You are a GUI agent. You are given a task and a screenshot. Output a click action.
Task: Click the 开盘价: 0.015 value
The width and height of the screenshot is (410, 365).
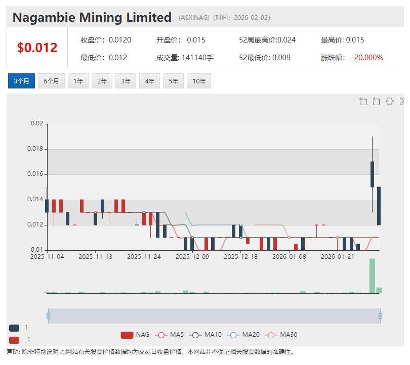[x=181, y=40]
